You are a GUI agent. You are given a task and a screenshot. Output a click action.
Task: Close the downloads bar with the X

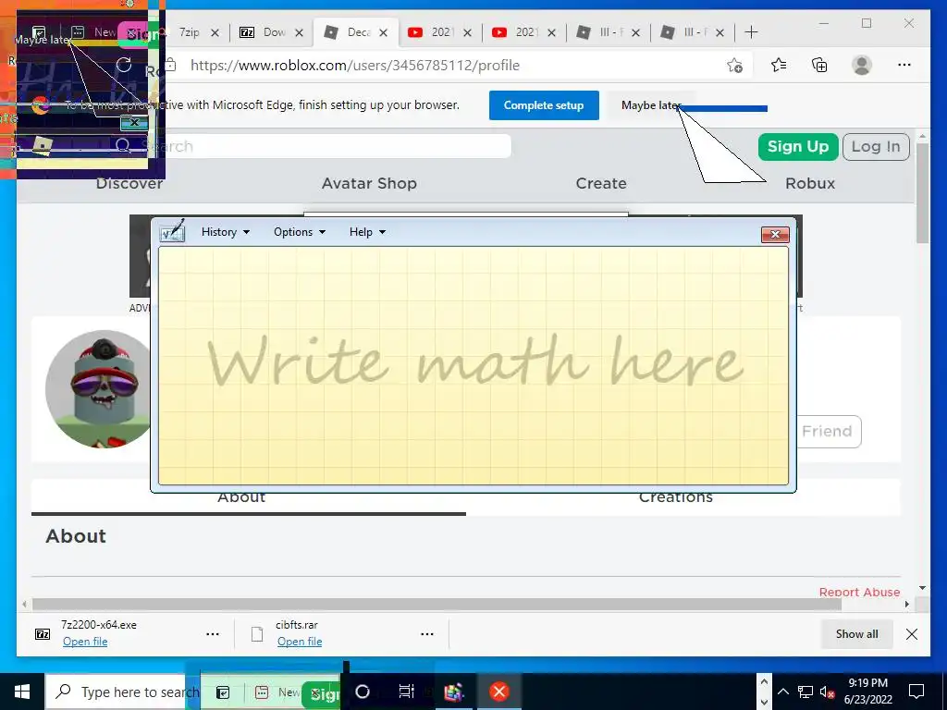click(911, 634)
